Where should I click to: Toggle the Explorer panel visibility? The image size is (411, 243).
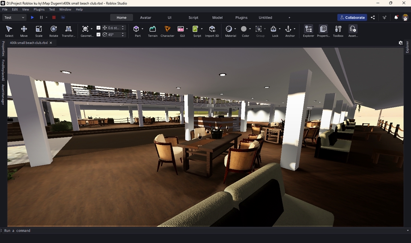pyautogui.click(x=308, y=31)
